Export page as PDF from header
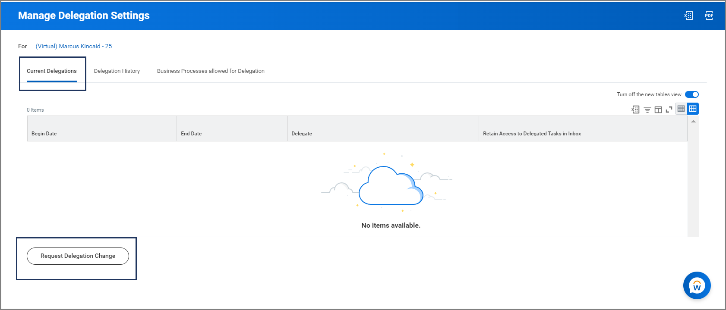This screenshot has height=310, width=726. pos(709,16)
